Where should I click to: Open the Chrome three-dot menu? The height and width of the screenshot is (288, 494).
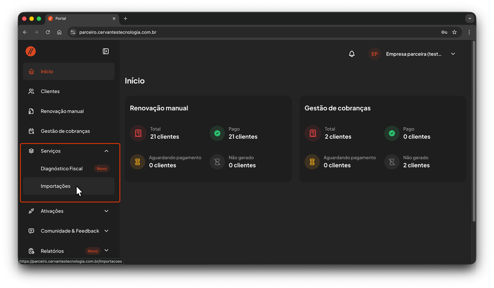(469, 32)
